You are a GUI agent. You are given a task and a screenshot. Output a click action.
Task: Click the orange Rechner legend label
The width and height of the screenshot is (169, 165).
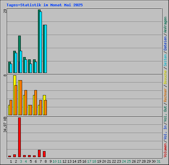tap(165, 95)
